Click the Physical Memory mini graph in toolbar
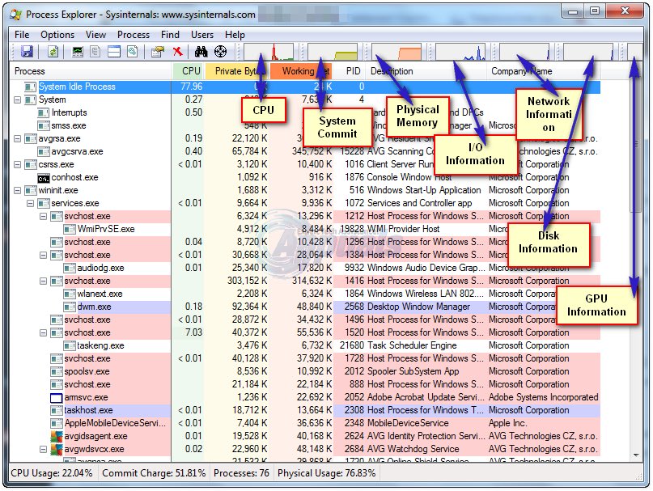653x491 pixels. [x=396, y=52]
